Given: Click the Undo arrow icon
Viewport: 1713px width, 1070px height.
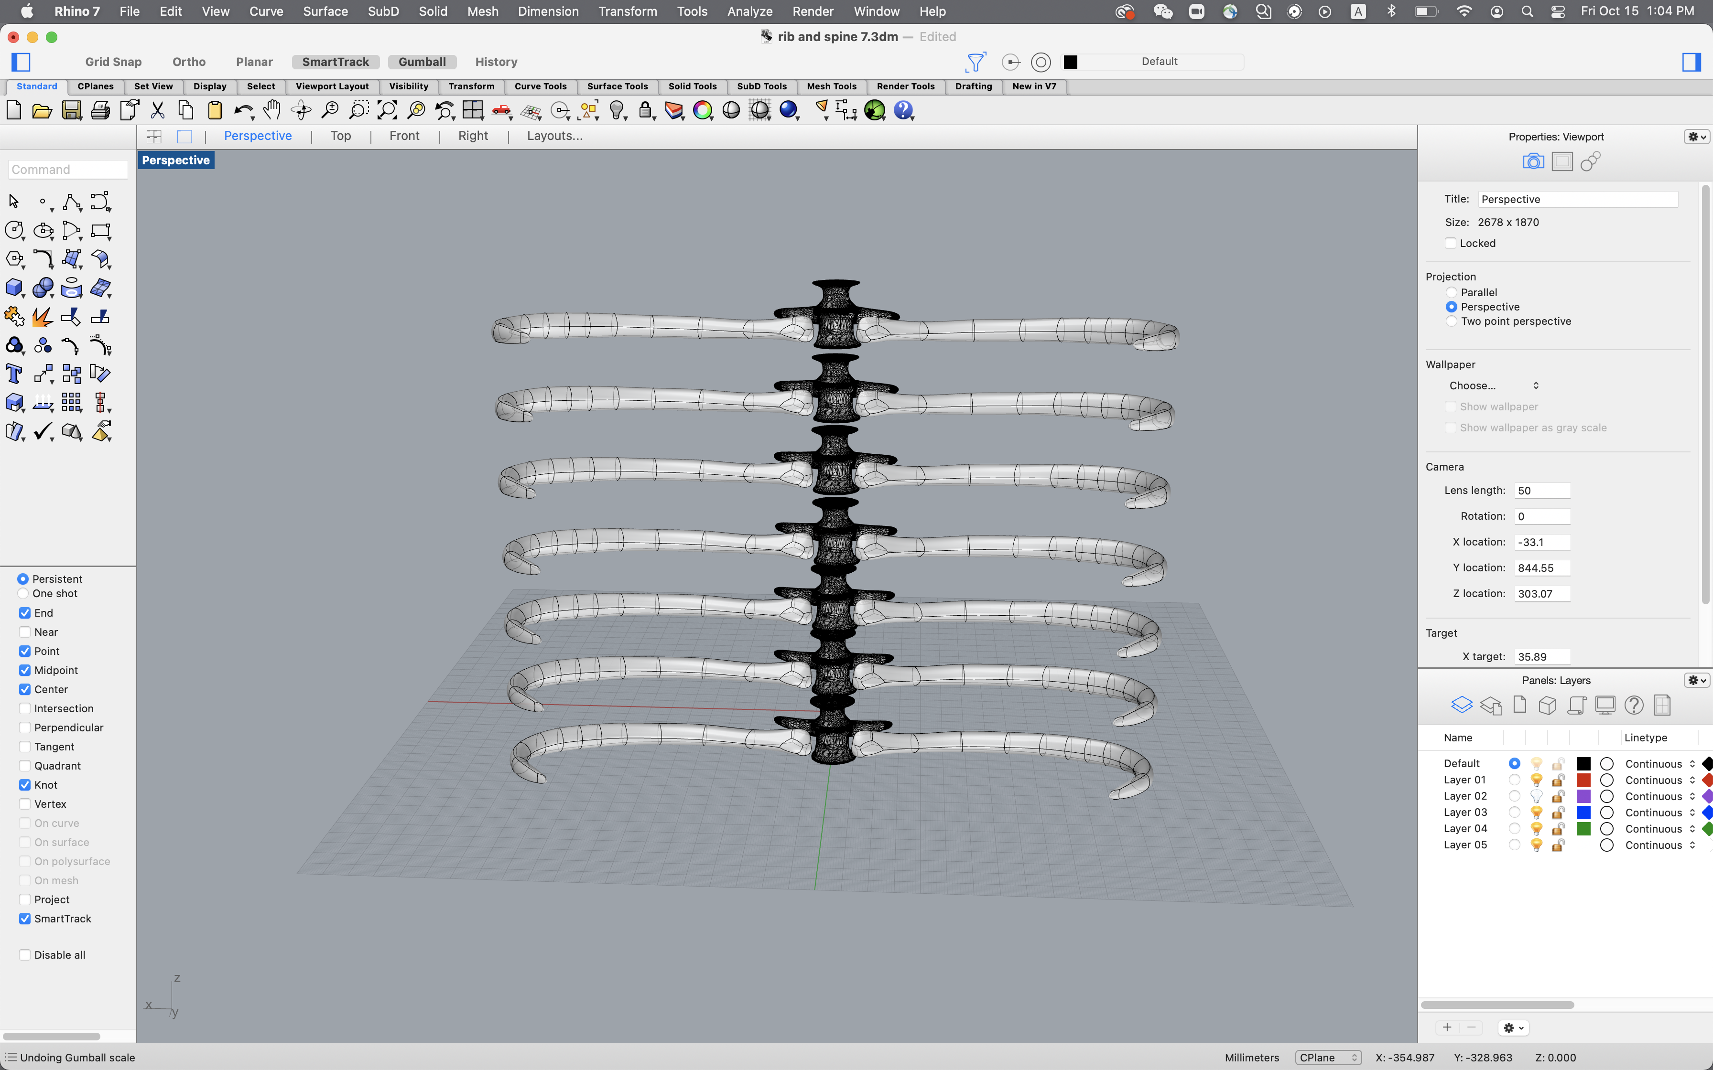Looking at the screenshot, I should coord(243,110).
